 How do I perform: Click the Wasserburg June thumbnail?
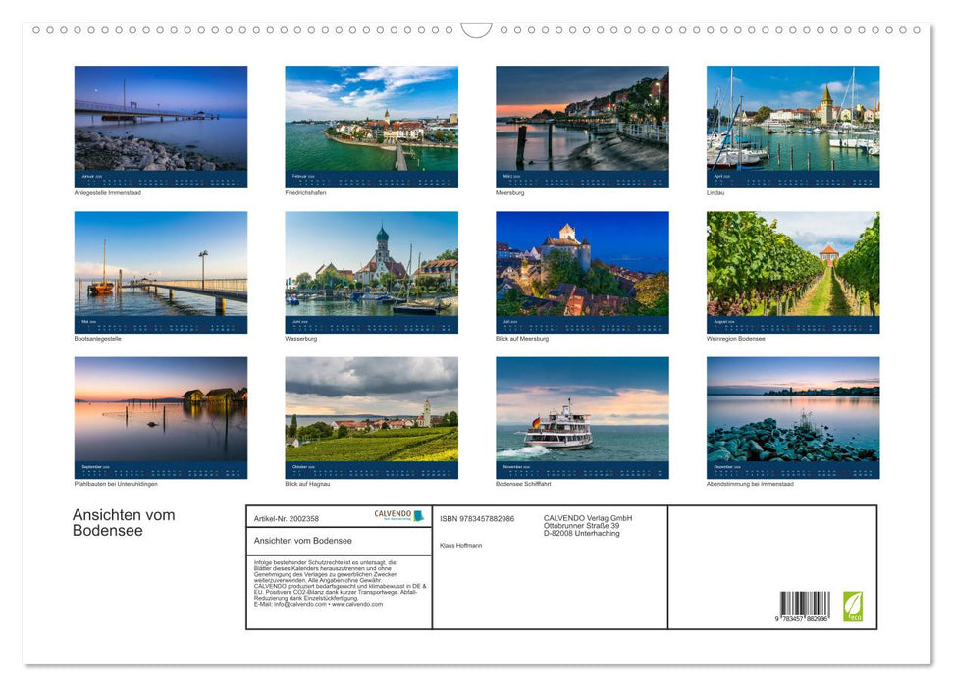[x=371, y=271]
